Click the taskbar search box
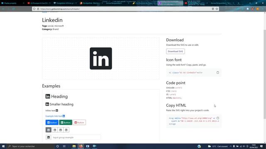Viewport: 266px width, 149px height. (x=30, y=146)
